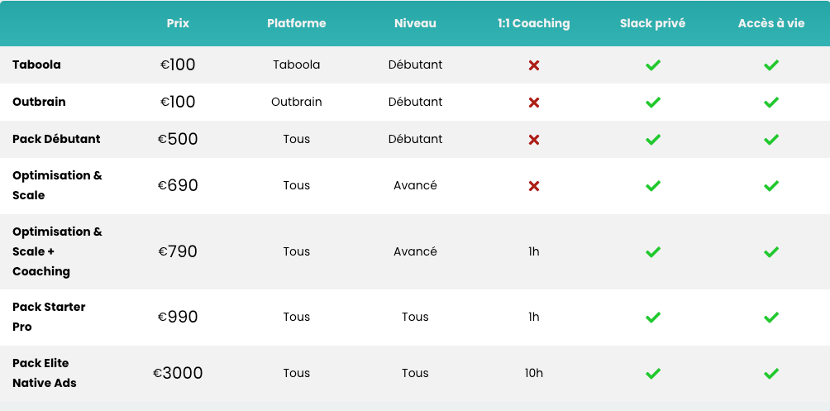830x411 pixels.
Task: Click Slack privé checkmark for Pack Elite Native Ads
Action: tap(652, 374)
